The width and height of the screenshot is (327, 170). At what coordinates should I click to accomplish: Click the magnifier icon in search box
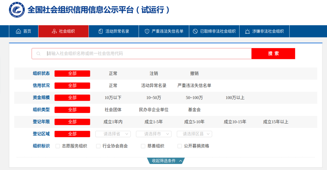click(x=38, y=54)
